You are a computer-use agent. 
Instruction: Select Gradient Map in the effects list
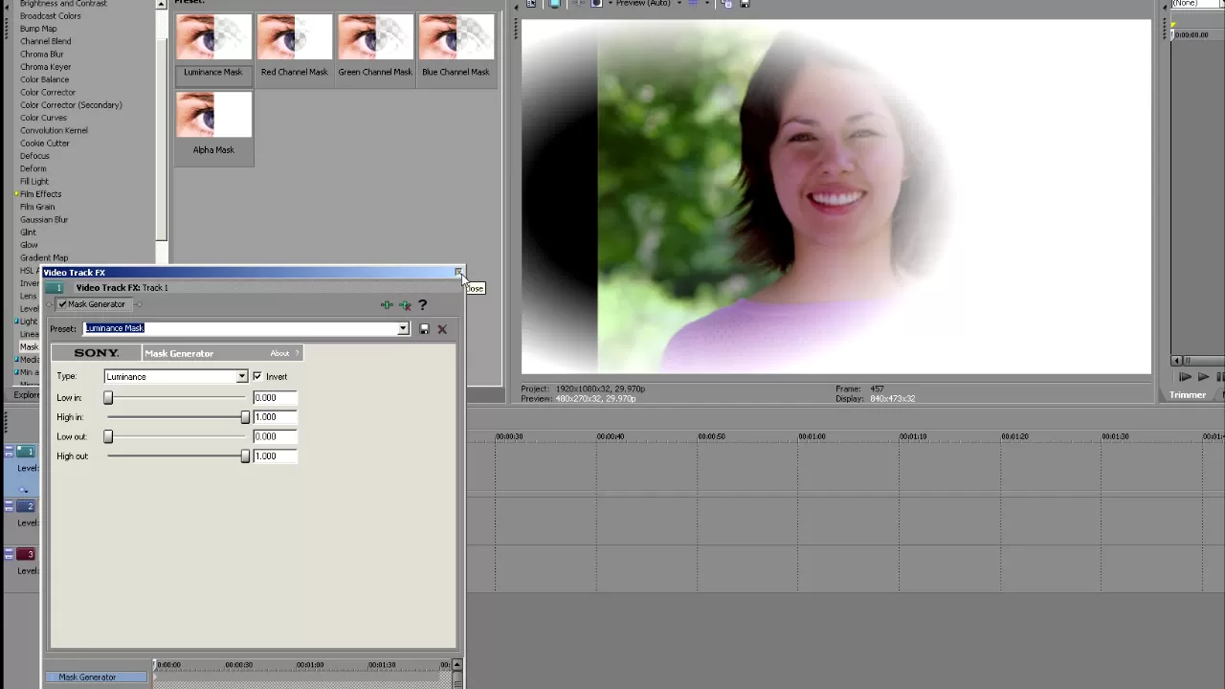pyautogui.click(x=44, y=257)
